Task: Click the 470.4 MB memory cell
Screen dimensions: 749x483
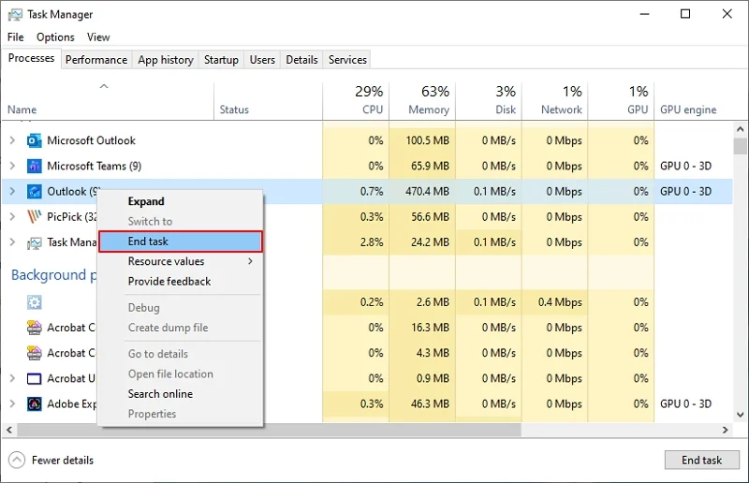Action: point(422,192)
